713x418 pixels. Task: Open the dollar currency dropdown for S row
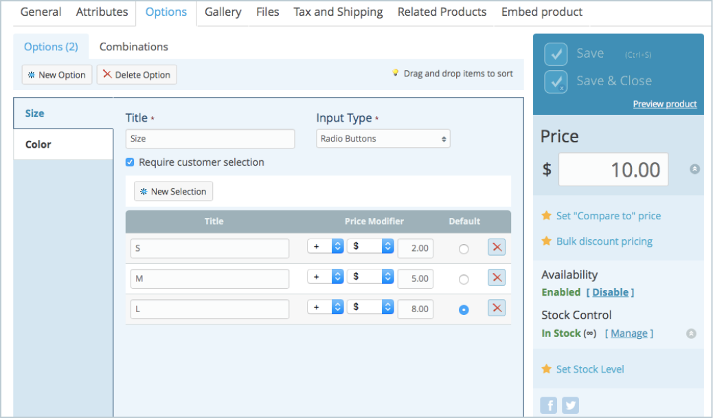[371, 246]
